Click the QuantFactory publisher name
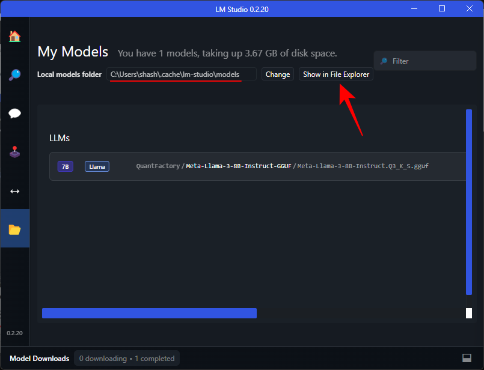This screenshot has width=484, height=370. 158,166
